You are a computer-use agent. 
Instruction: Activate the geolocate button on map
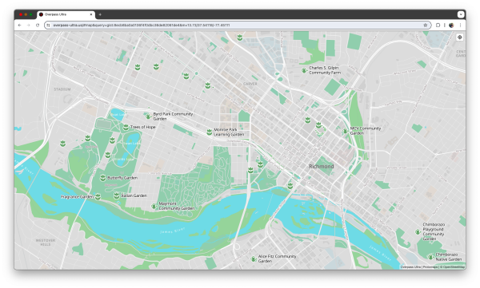coord(459,37)
